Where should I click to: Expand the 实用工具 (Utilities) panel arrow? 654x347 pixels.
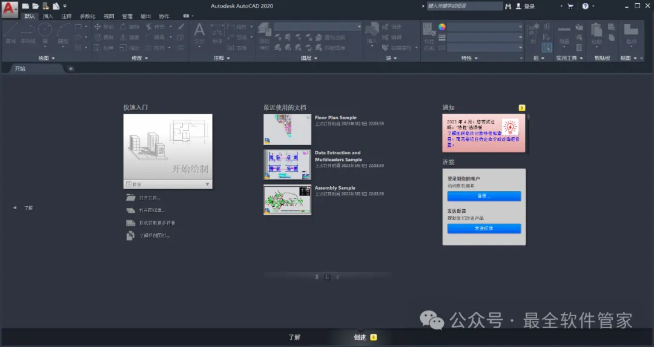click(x=581, y=58)
